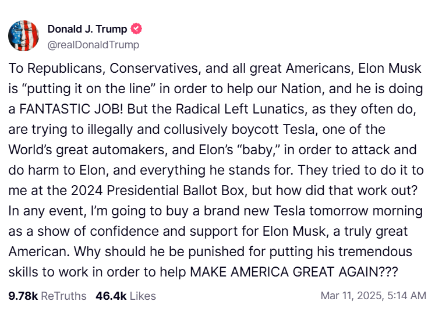Image resolution: width=435 pixels, height=312 pixels.
Task: Click the 46.4k likes number
Action: click(111, 296)
